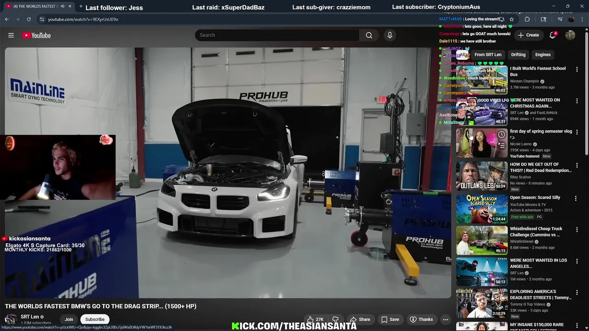Add spring semester vlog to queue
This screenshot has width=589, height=331.
[x=501, y=146]
